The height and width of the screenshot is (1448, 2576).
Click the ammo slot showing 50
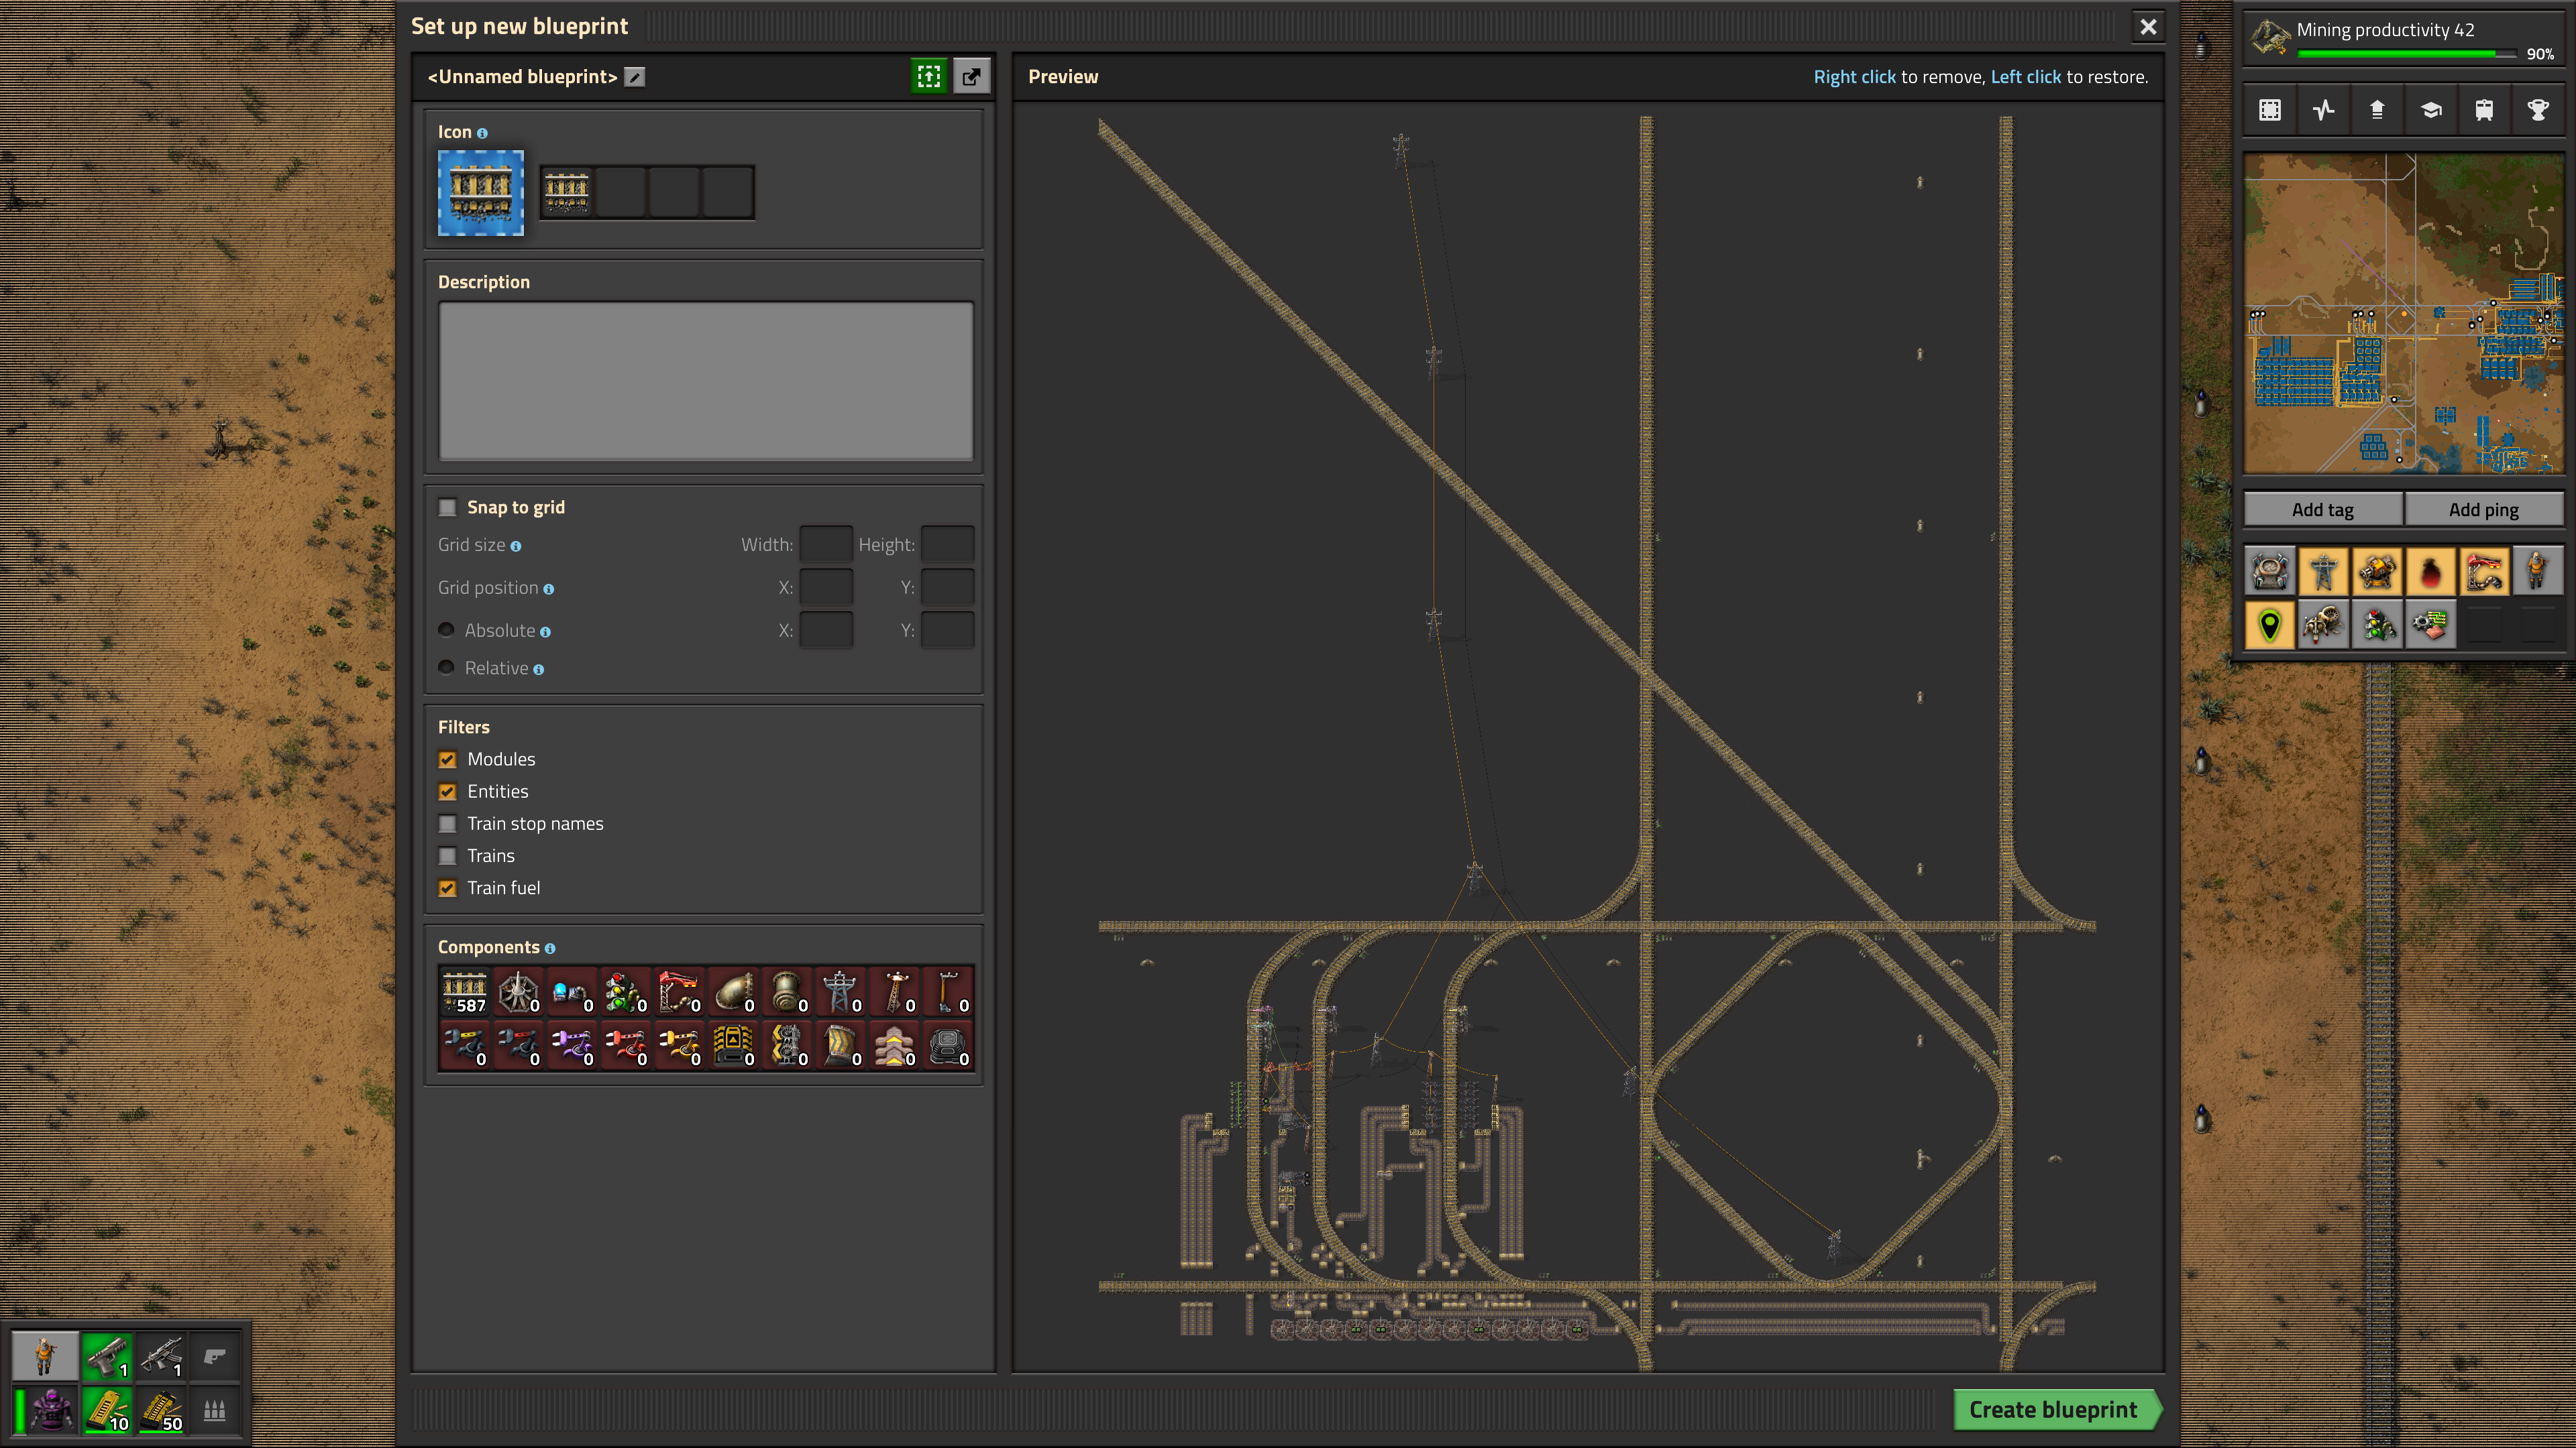coord(160,1410)
